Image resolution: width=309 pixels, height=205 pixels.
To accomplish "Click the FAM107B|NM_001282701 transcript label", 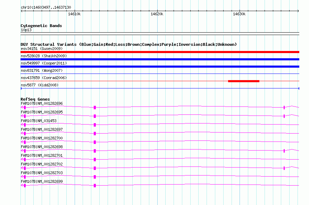I will [42, 155].
